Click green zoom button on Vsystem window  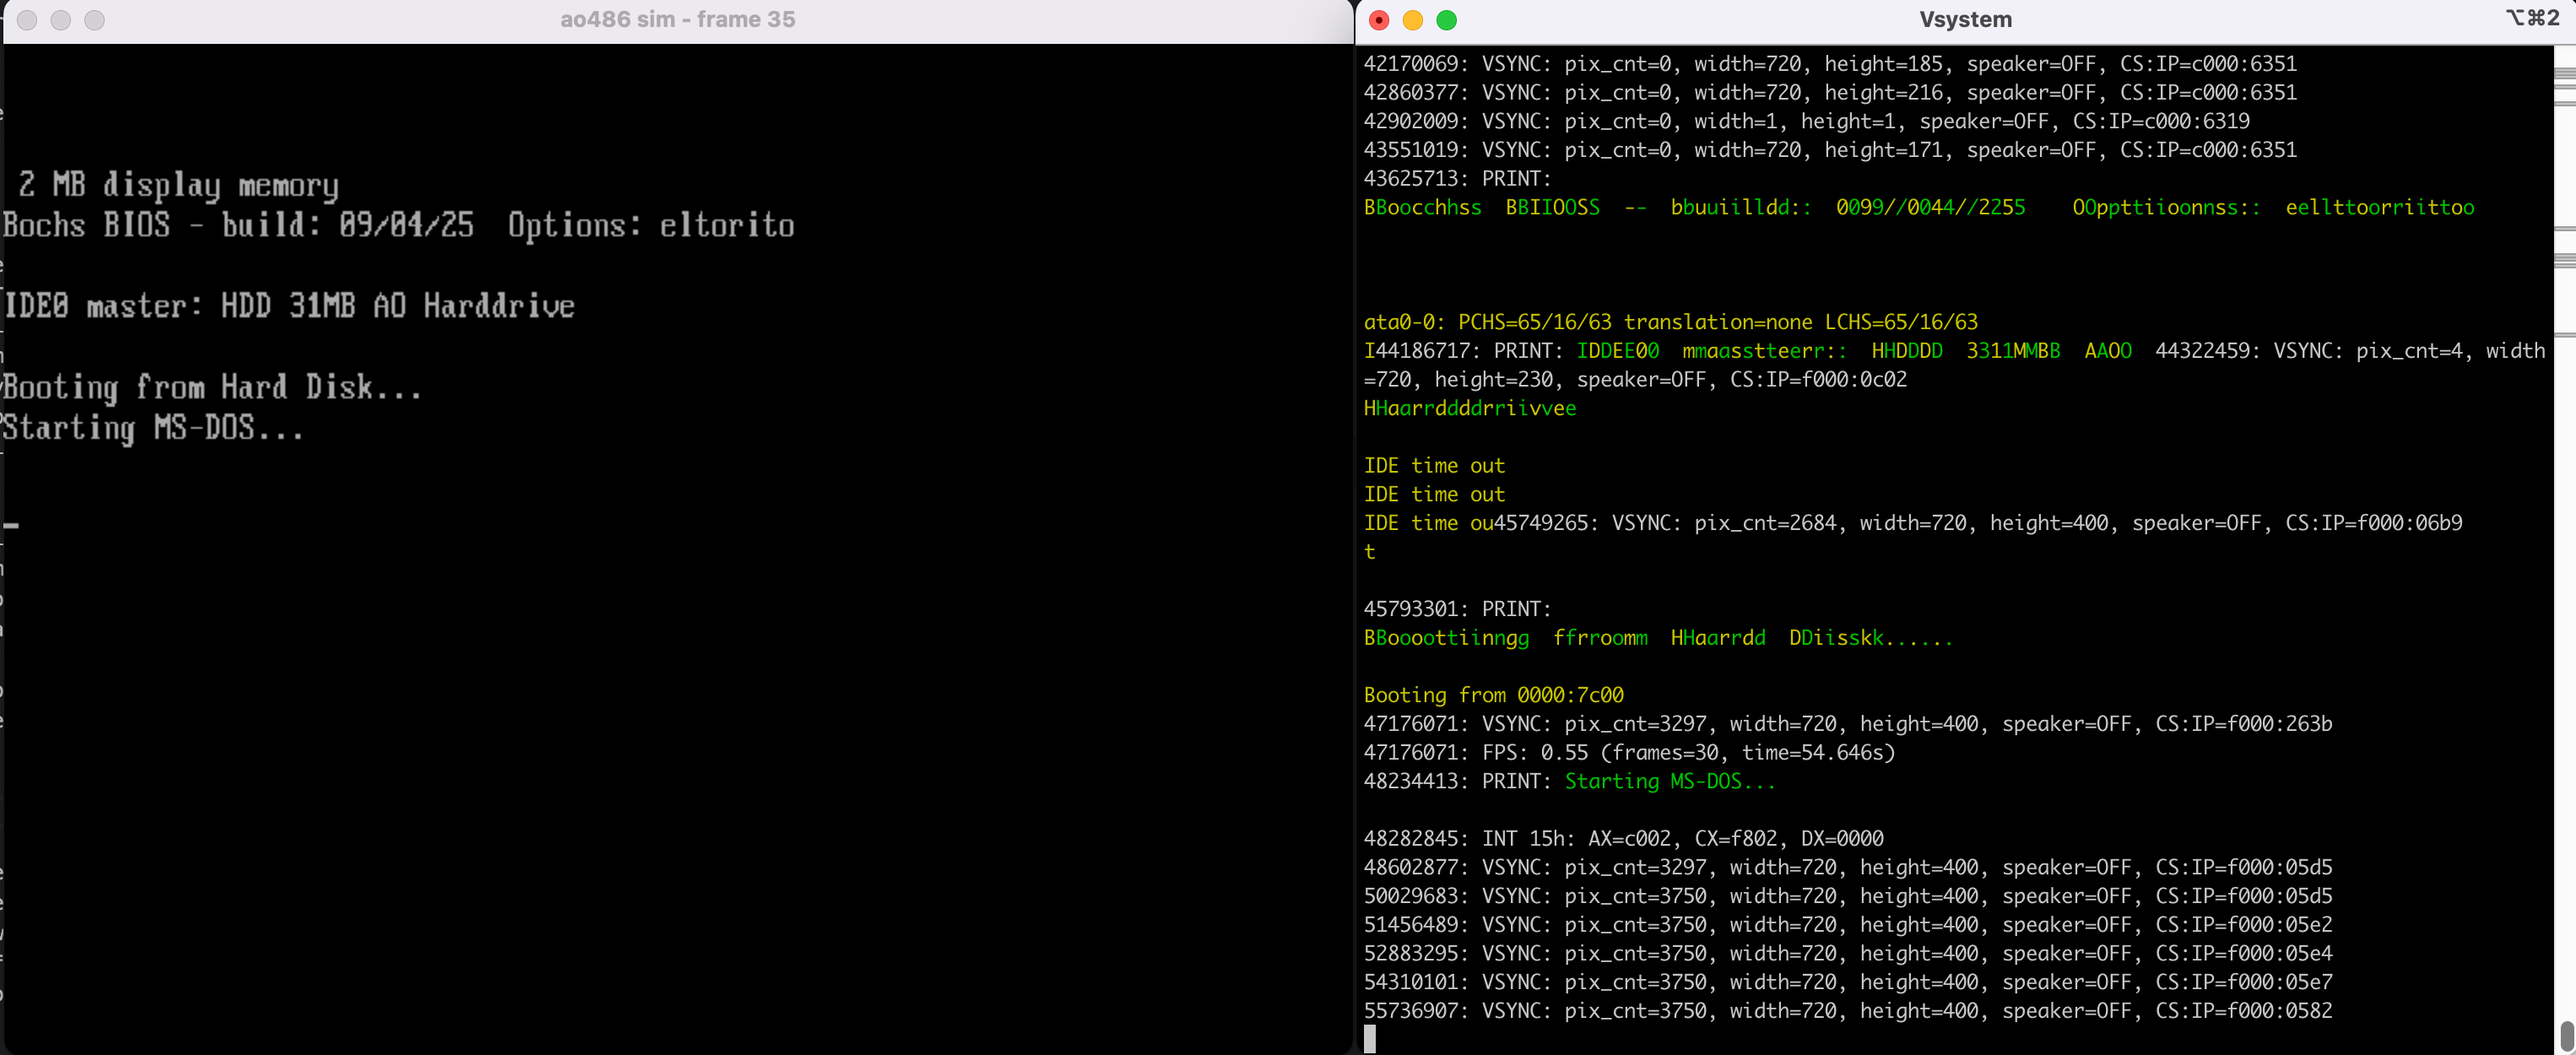click(x=1446, y=20)
